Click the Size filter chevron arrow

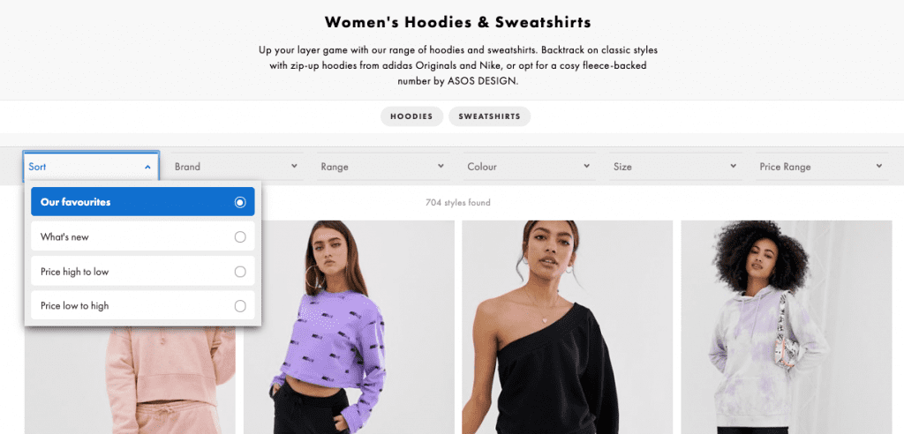tap(733, 166)
